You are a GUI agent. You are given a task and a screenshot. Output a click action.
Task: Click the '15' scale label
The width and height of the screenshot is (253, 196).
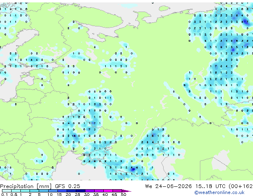59,194
